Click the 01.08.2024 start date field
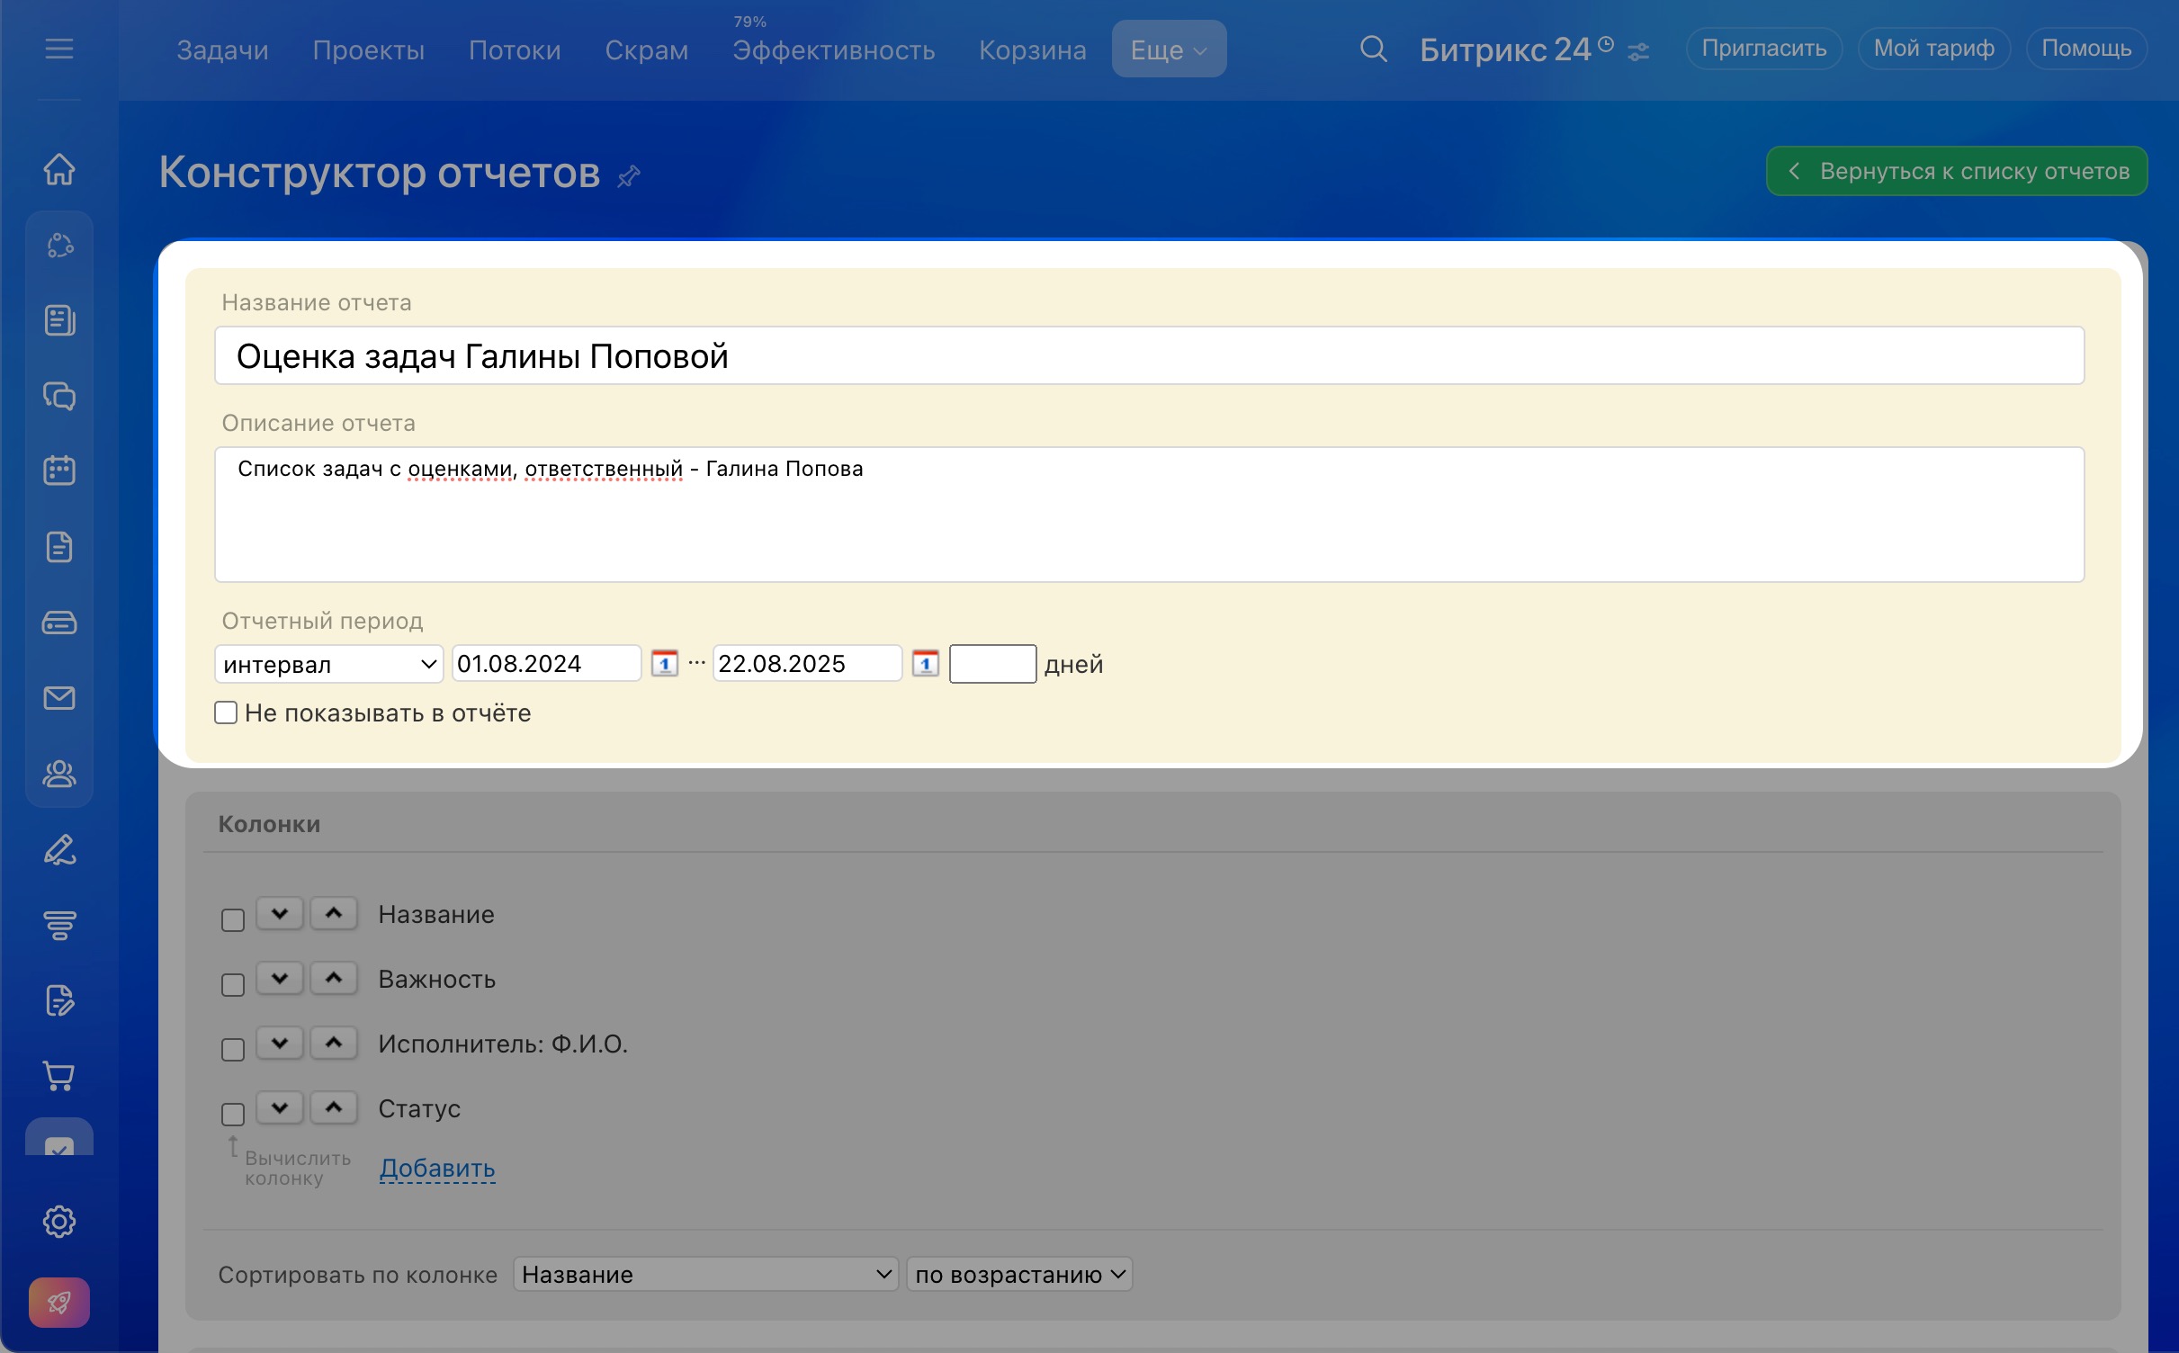This screenshot has height=1353, width=2179. point(546,664)
